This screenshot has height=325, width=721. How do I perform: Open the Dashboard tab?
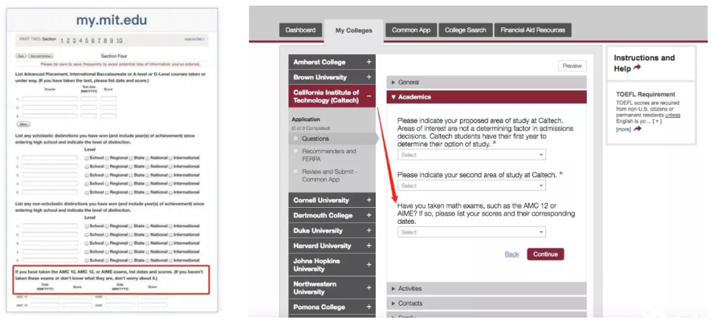tap(300, 30)
